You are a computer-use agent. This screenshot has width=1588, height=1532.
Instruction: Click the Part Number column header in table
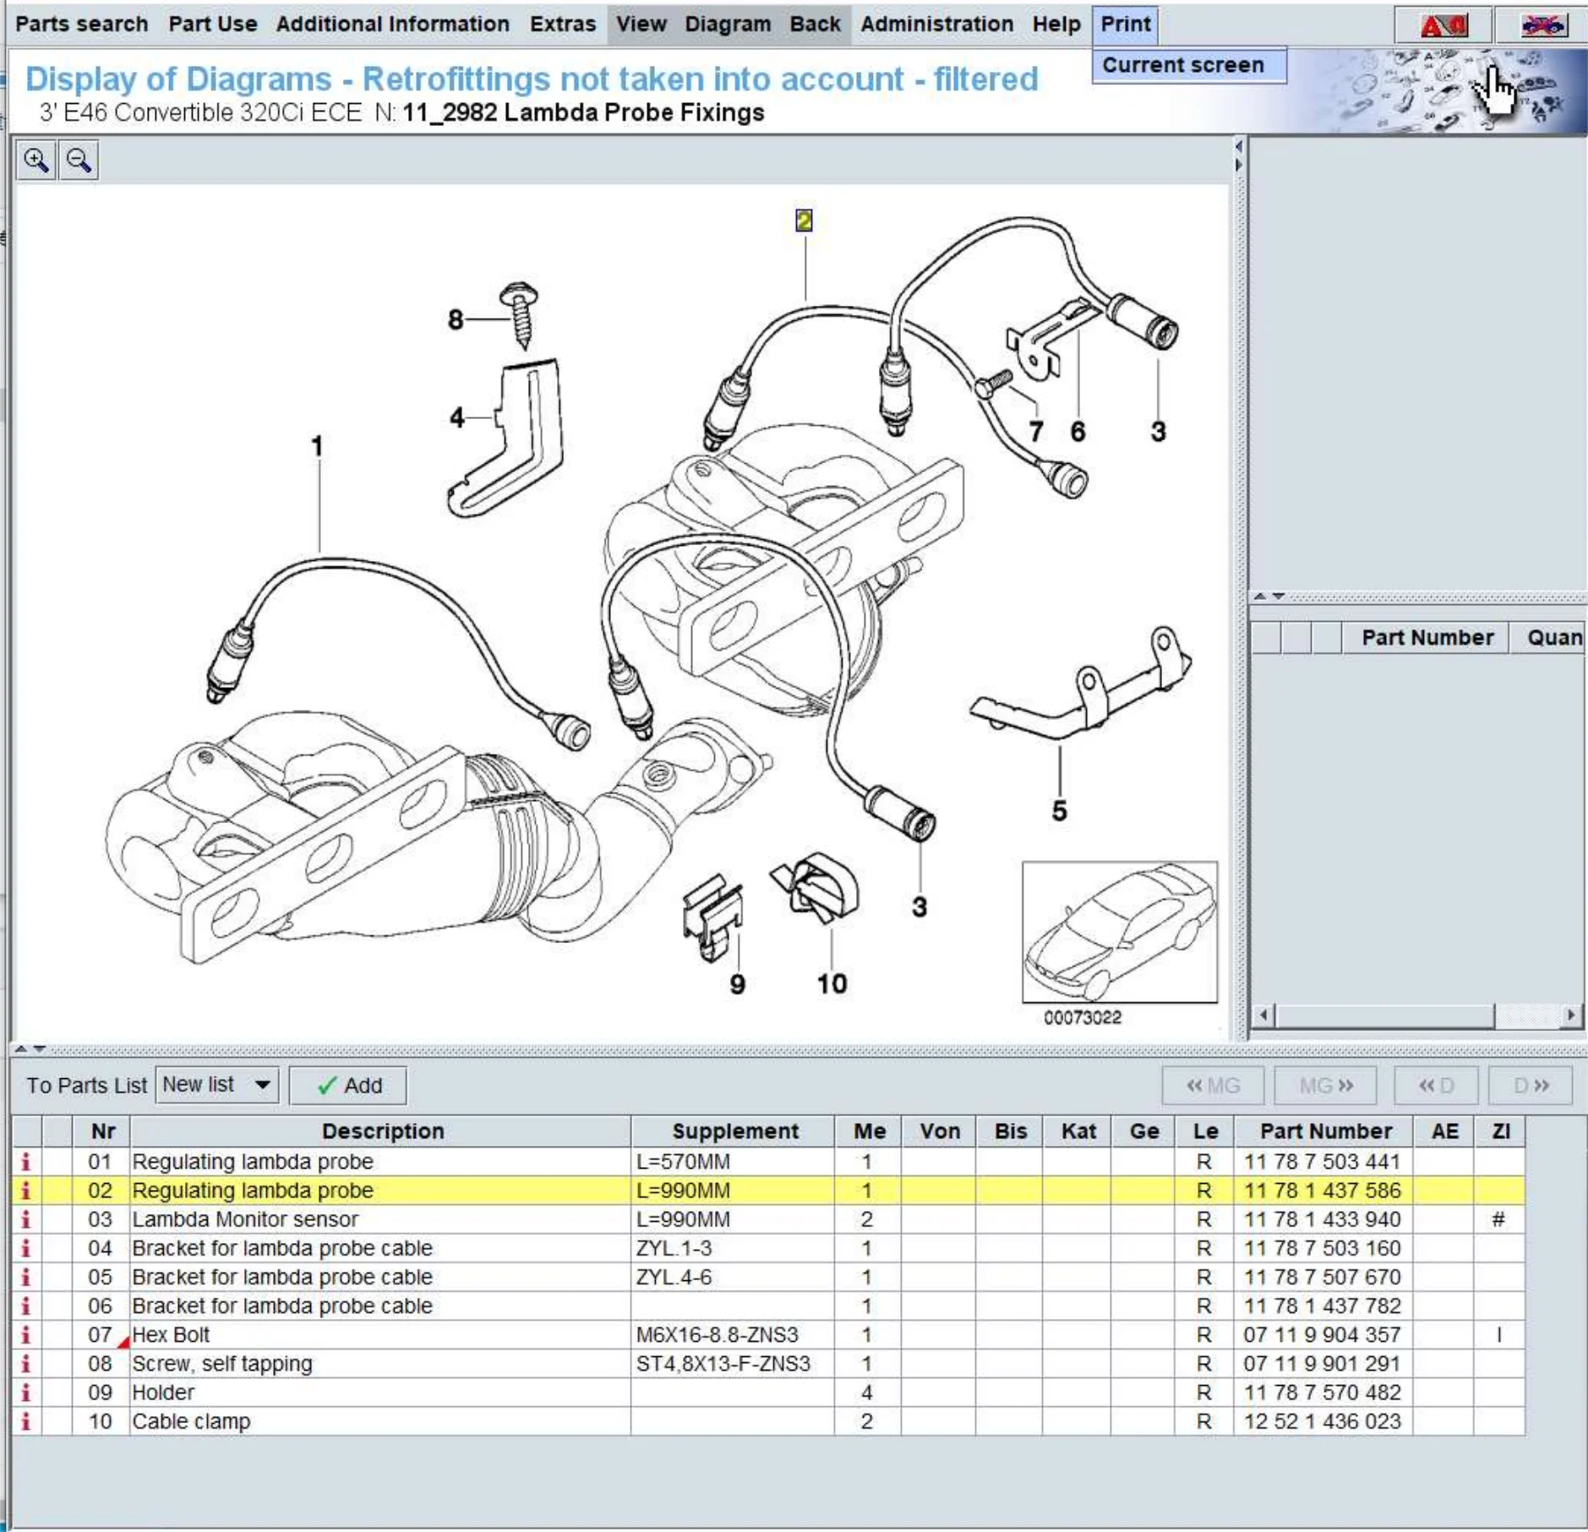[1325, 1131]
